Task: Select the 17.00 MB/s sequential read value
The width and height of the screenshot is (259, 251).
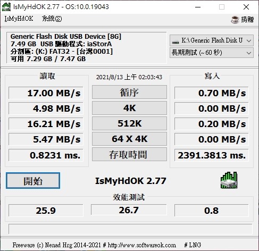Action: click(46, 93)
